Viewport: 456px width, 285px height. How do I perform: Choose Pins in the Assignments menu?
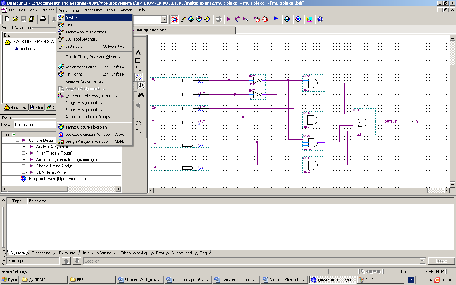pyautogui.click(x=95, y=25)
